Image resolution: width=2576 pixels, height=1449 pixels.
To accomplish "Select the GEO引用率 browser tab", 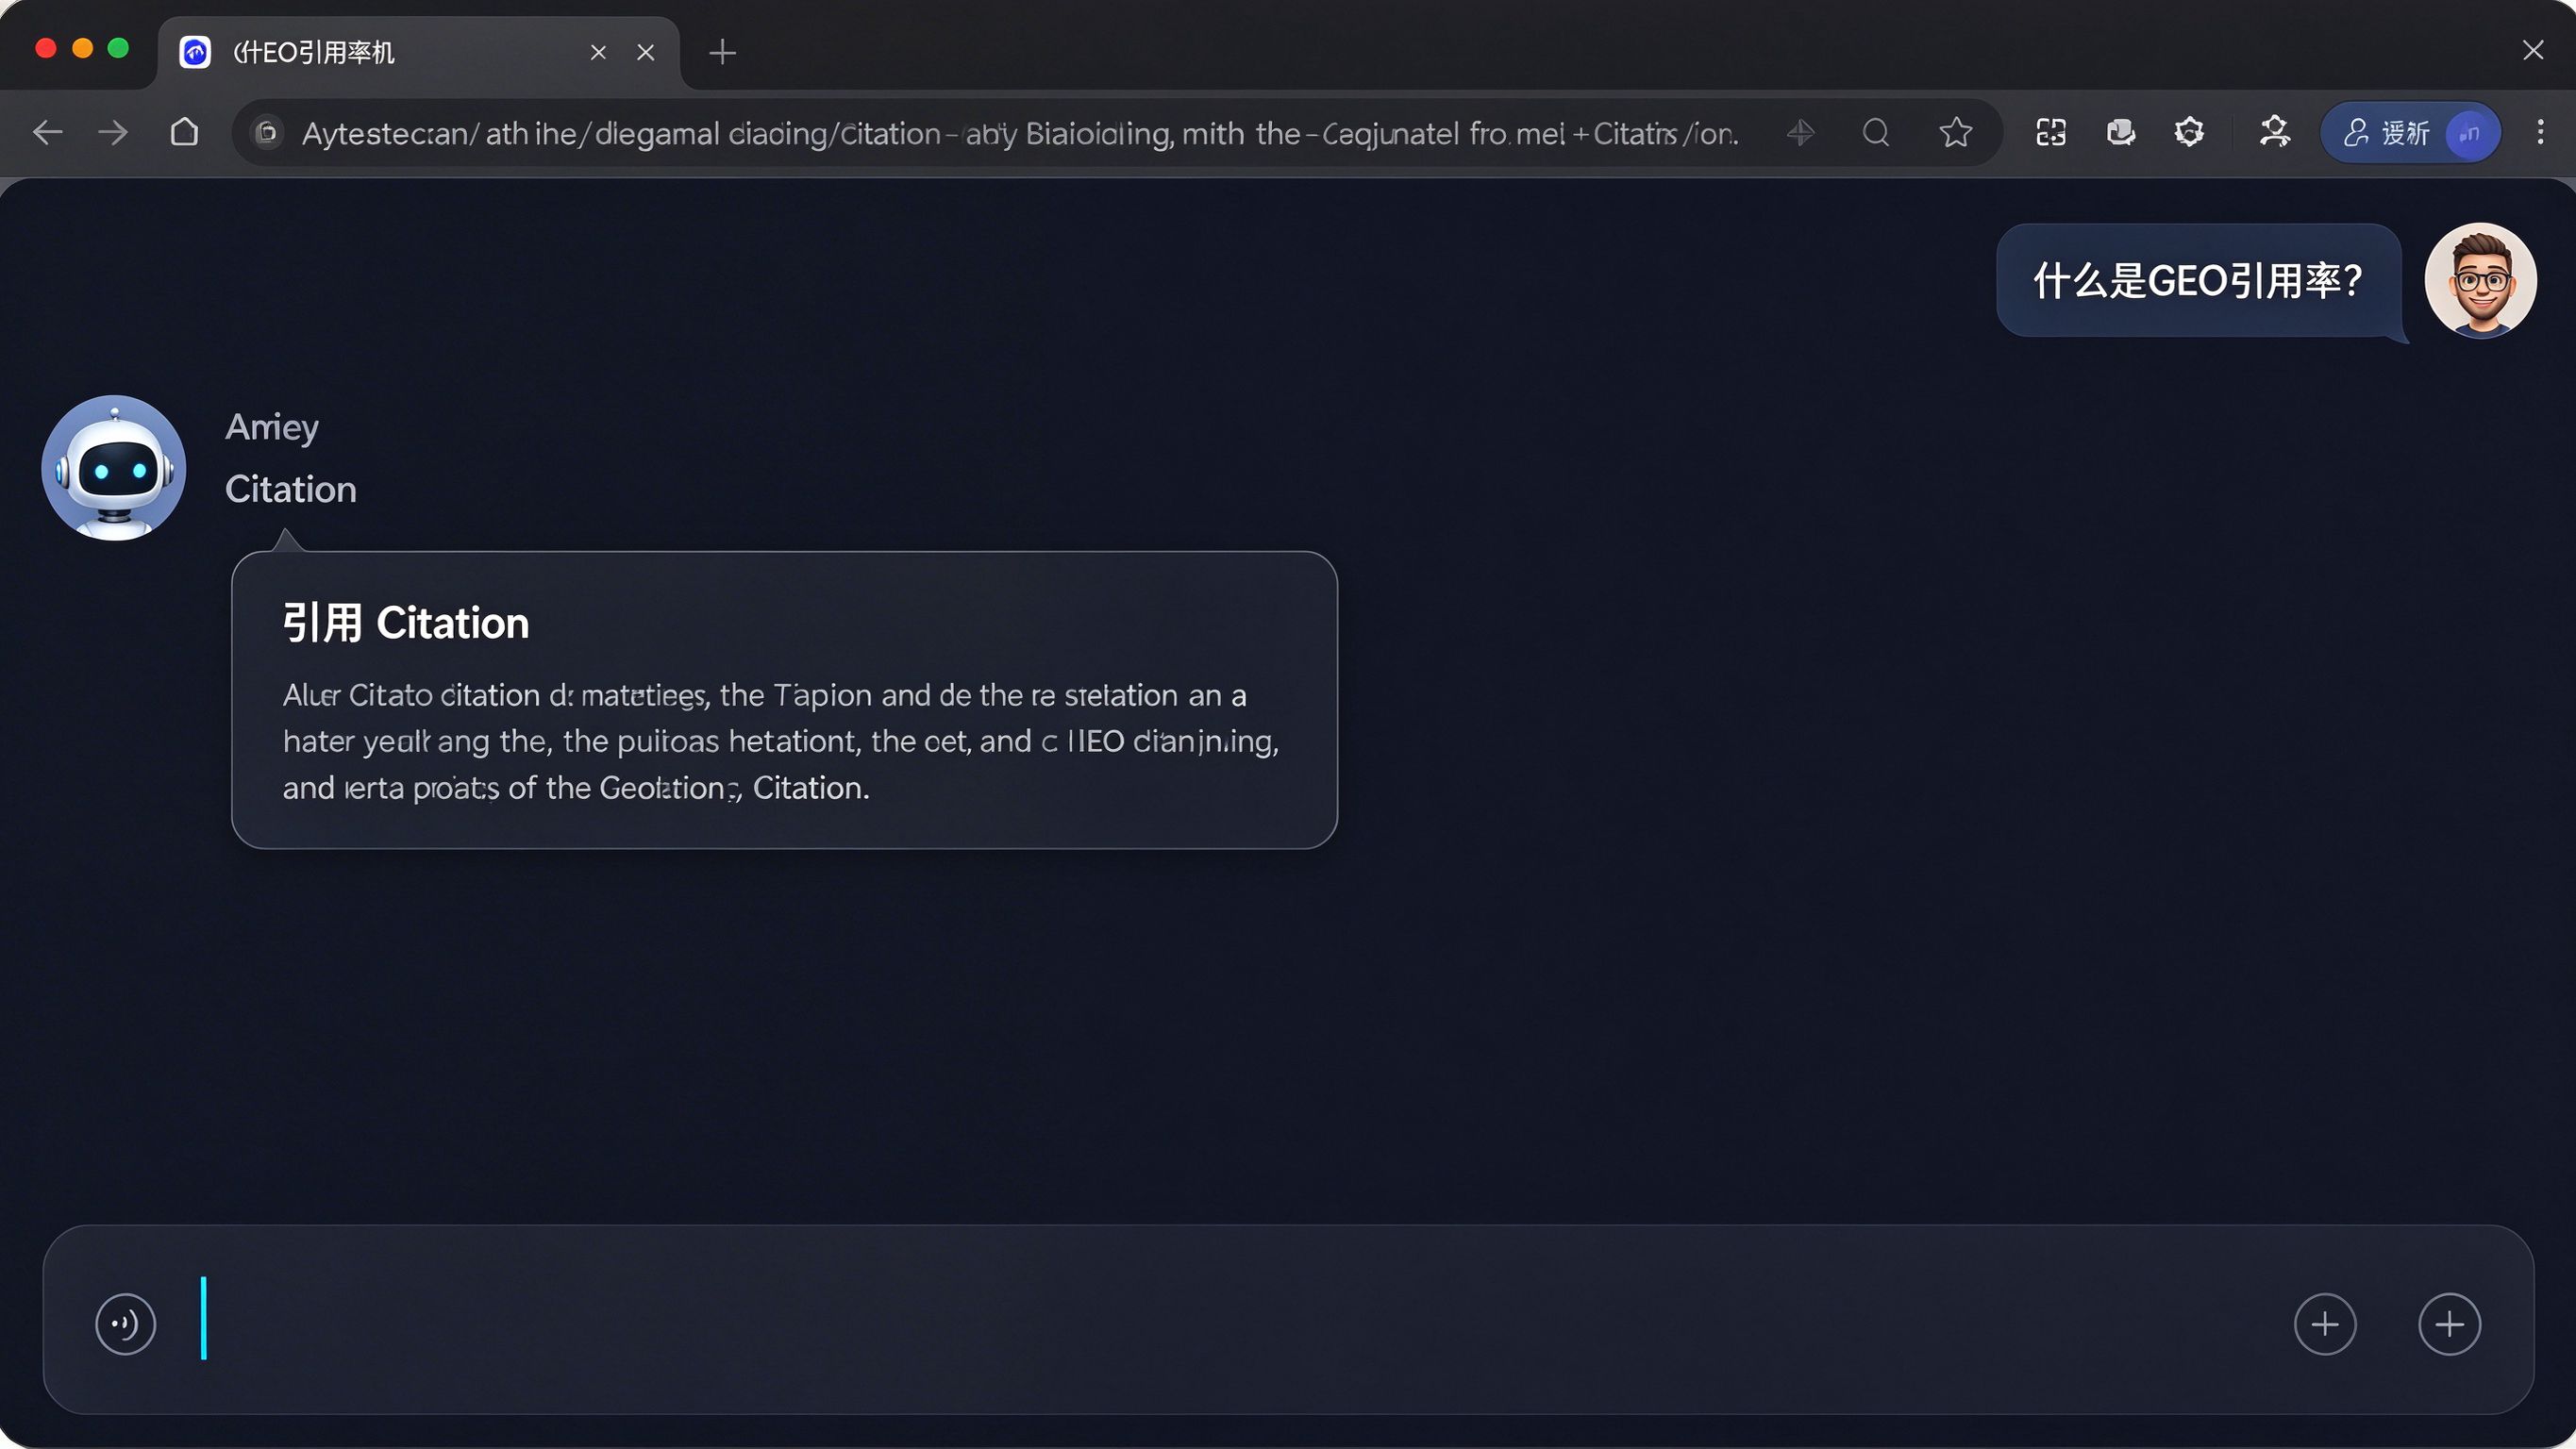I will (x=418, y=52).
